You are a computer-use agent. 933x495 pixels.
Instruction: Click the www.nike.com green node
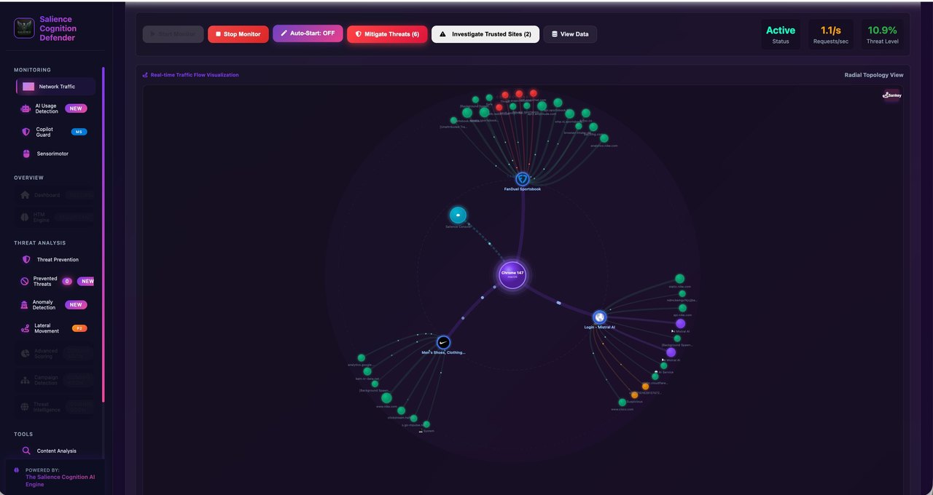tap(386, 397)
